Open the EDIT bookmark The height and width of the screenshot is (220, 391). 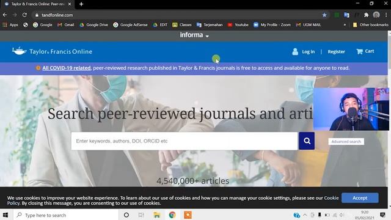160,24
